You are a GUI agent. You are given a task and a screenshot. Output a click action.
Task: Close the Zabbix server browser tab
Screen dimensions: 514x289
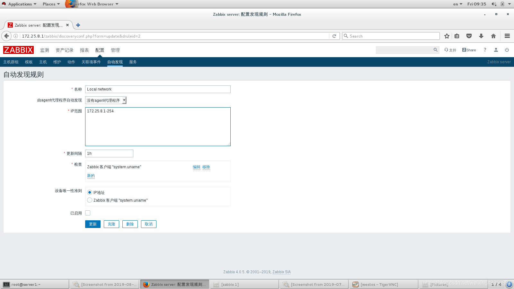click(67, 25)
